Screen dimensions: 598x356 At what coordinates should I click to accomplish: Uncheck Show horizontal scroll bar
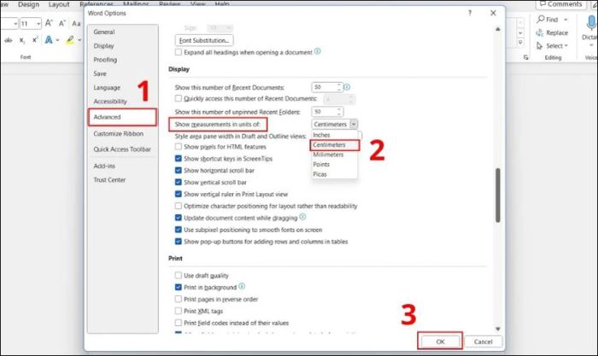click(178, 170)
